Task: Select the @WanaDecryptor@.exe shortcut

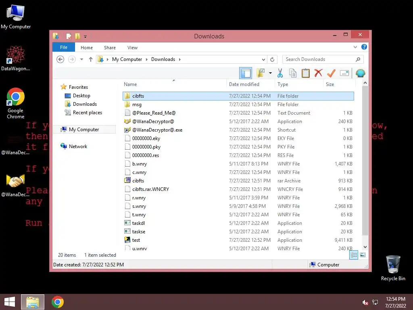Action: pos(238,130)
